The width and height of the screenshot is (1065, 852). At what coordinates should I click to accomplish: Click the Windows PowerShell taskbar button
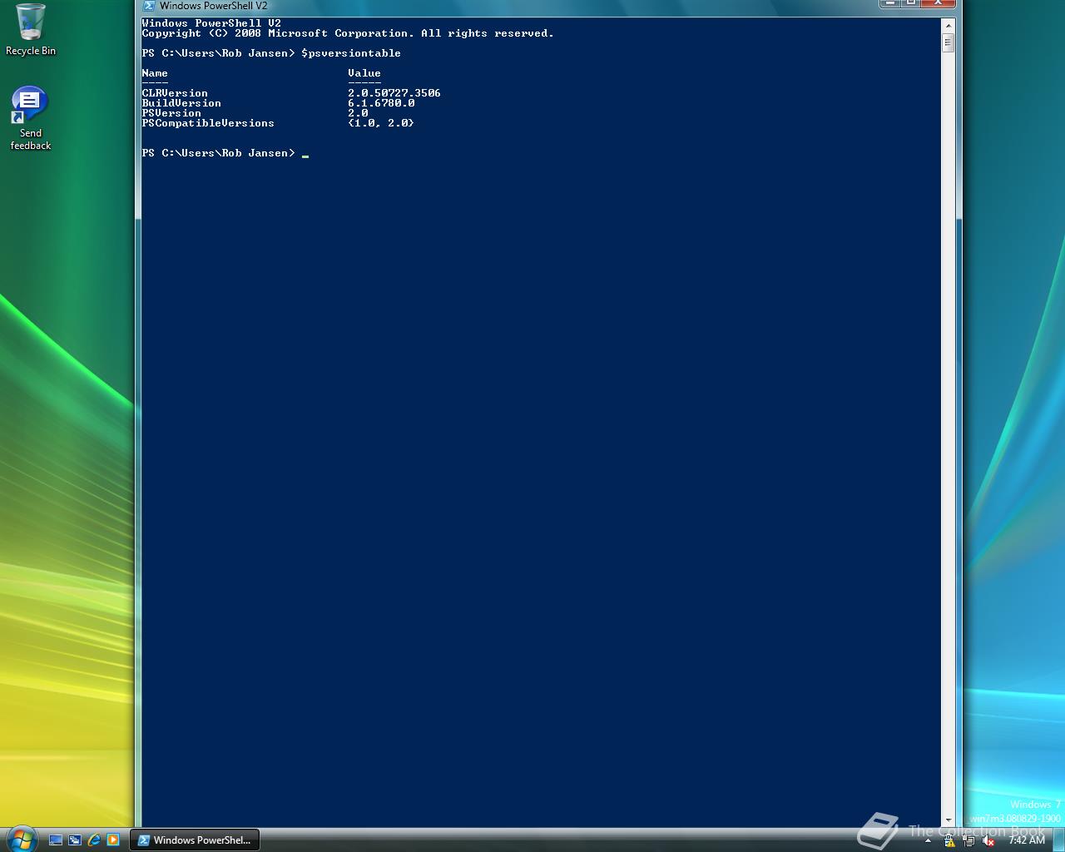click(195, 840)
